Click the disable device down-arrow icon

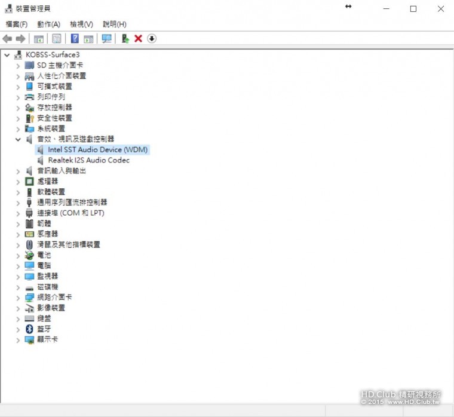[x=152, y=38]
